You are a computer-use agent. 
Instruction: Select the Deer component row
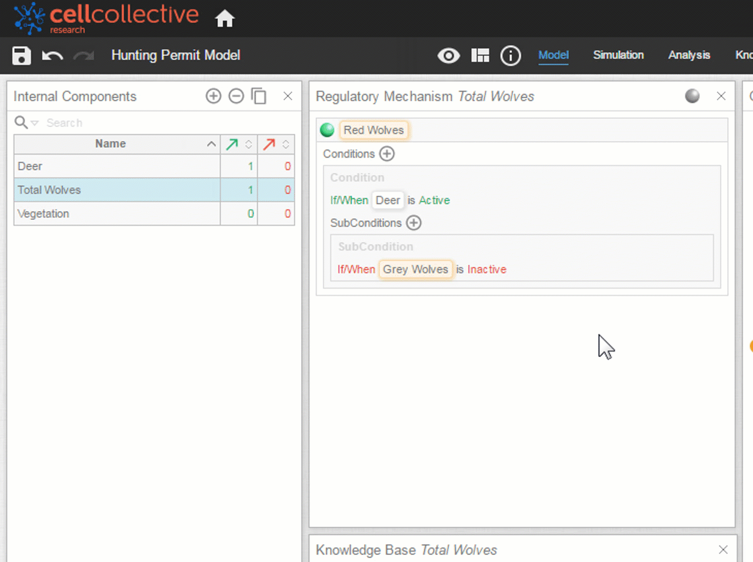154,166
